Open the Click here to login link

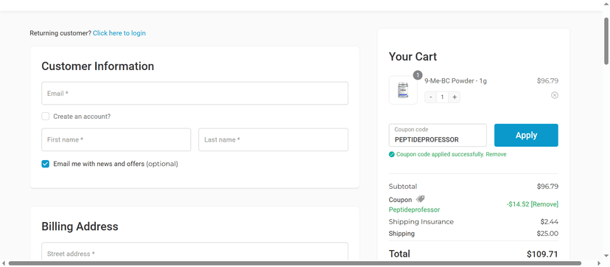(119, 33)
